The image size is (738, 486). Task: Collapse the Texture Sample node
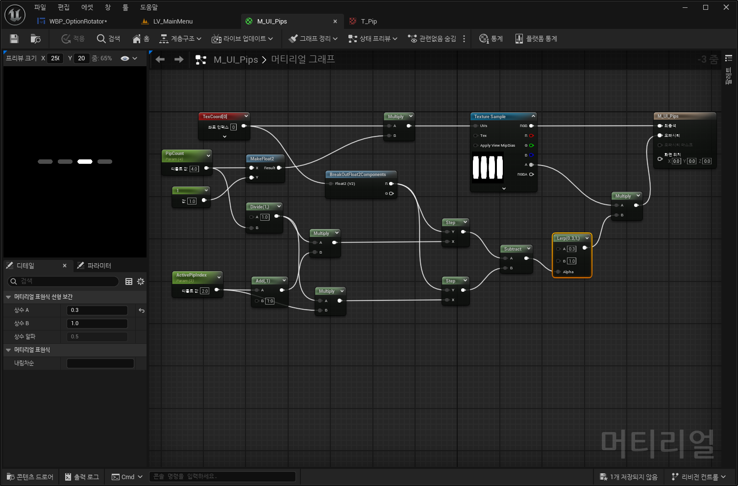(533, 116)
